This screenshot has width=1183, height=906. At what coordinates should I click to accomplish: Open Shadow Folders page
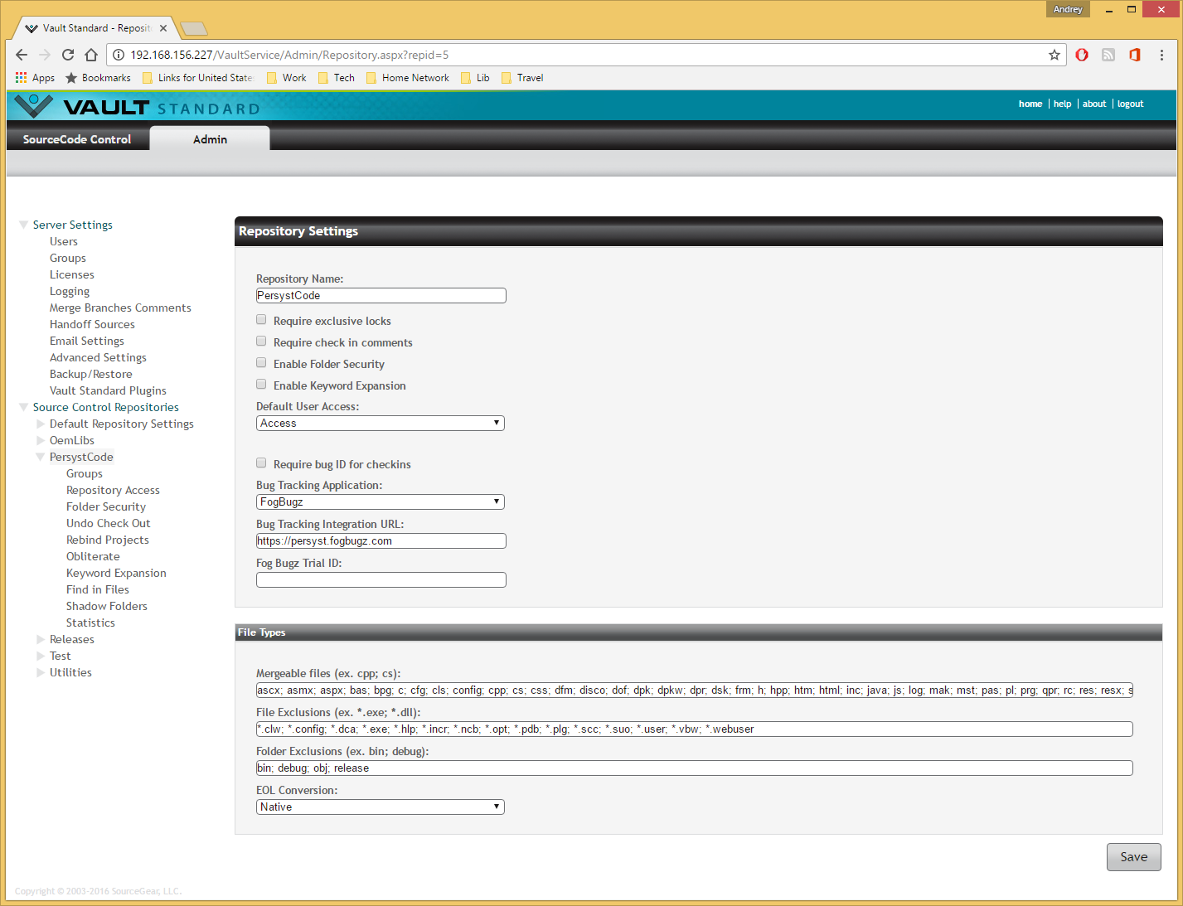[107, 606]
